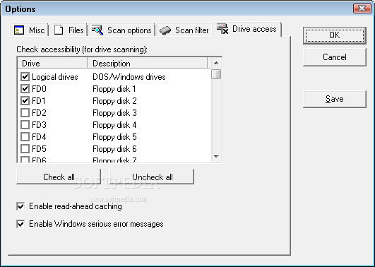Click the Drive access tab icon
Viewport: 375px width, 267px height.
[x=222, y=29]
